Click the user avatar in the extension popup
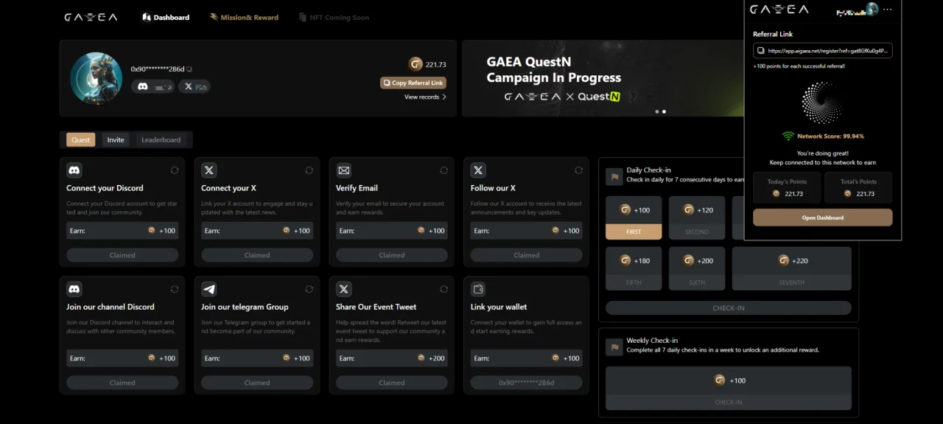This screenshot has width=943, height=424. [x=872, y=9]
